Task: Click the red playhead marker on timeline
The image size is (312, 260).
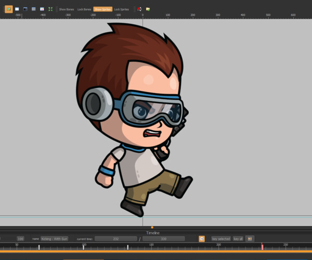Action: pyautogui.click(x=262, y=246)
